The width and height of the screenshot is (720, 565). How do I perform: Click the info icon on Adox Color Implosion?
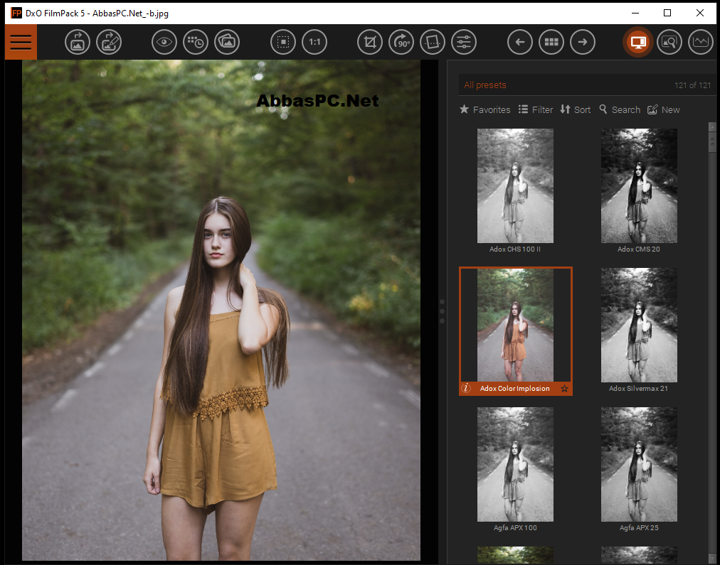(x=466, y=389)
